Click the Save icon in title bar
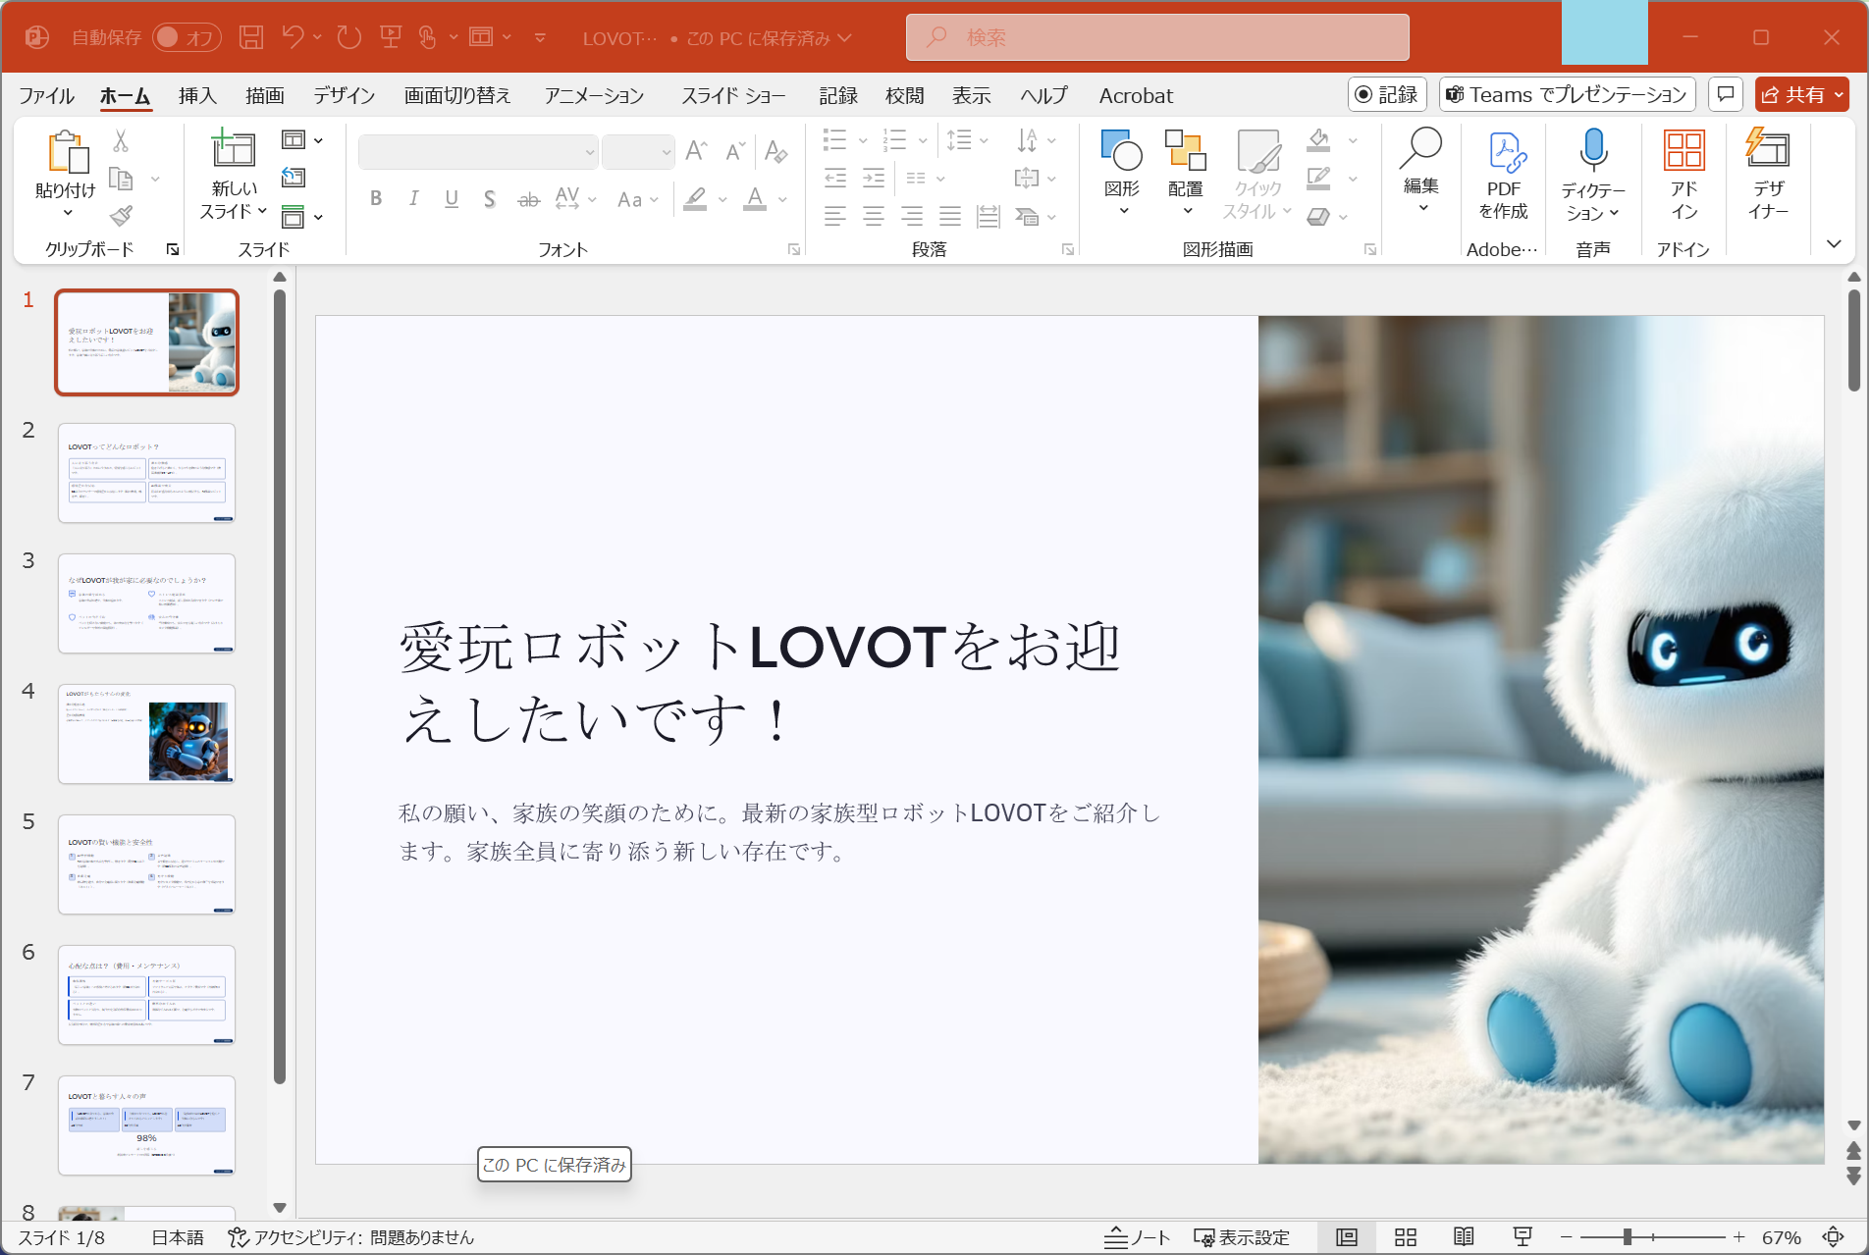The image size is (1869, 1255). (251, 37)
